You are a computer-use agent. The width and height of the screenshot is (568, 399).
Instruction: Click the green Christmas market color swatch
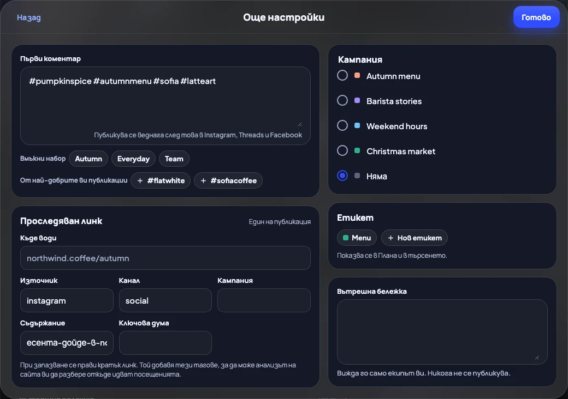[357, 150]
